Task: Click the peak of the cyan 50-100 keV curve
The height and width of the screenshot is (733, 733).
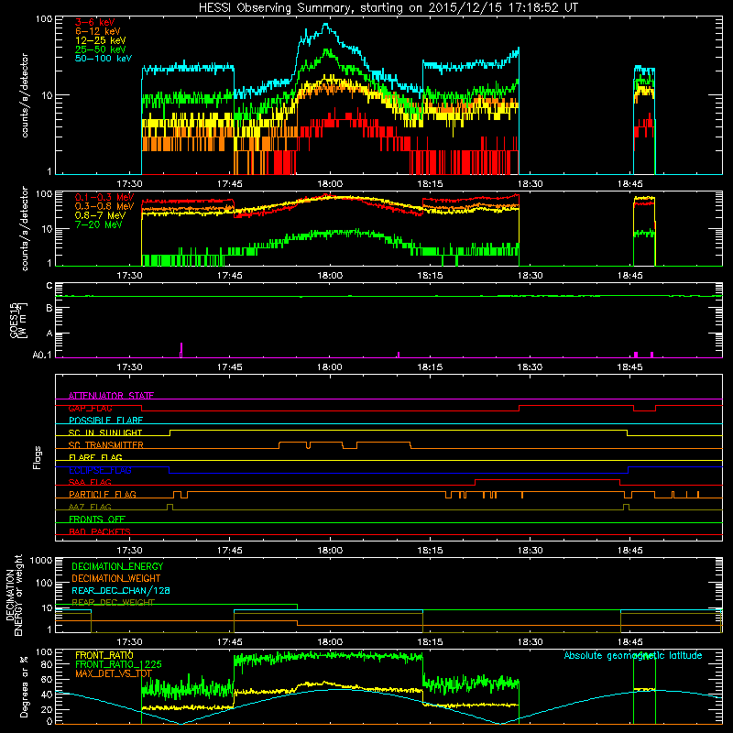Action: pyautogui.click(x=326, y=25)
